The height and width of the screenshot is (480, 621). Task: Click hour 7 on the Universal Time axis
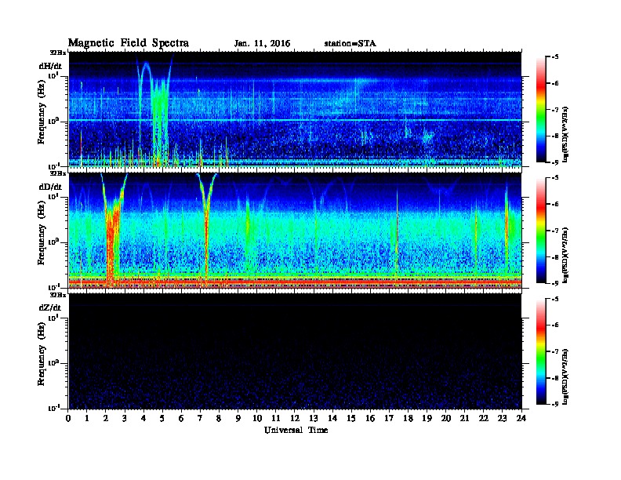[200, 418]
